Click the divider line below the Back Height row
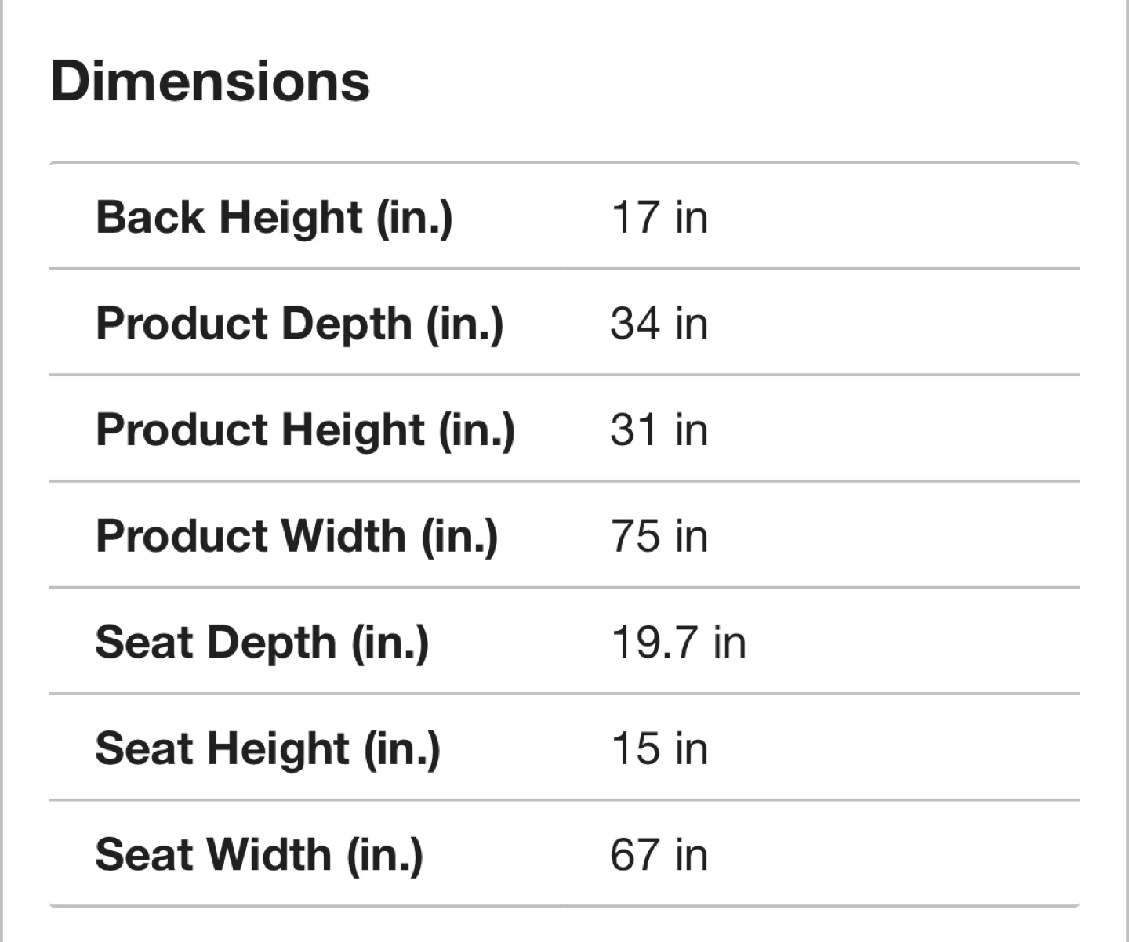 click(x=564, y=269)
